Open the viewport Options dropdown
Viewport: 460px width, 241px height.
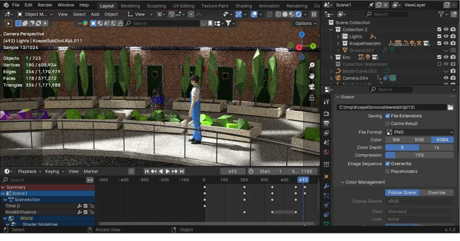pyautogui.click(x=306, y=23)
